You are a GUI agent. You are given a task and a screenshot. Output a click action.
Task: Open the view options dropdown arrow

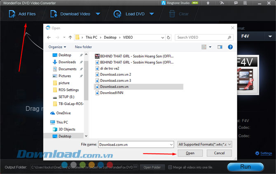point(210,47)
